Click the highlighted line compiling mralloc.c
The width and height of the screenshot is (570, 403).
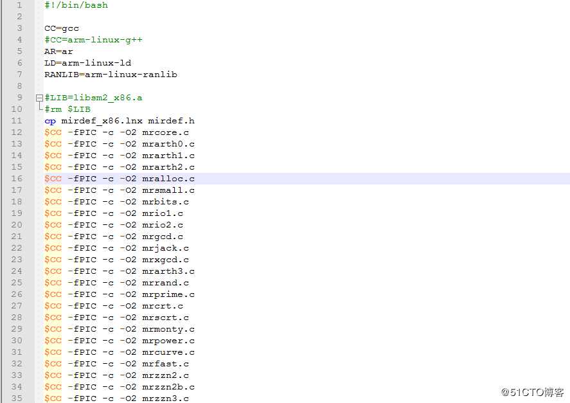[120, 179]
